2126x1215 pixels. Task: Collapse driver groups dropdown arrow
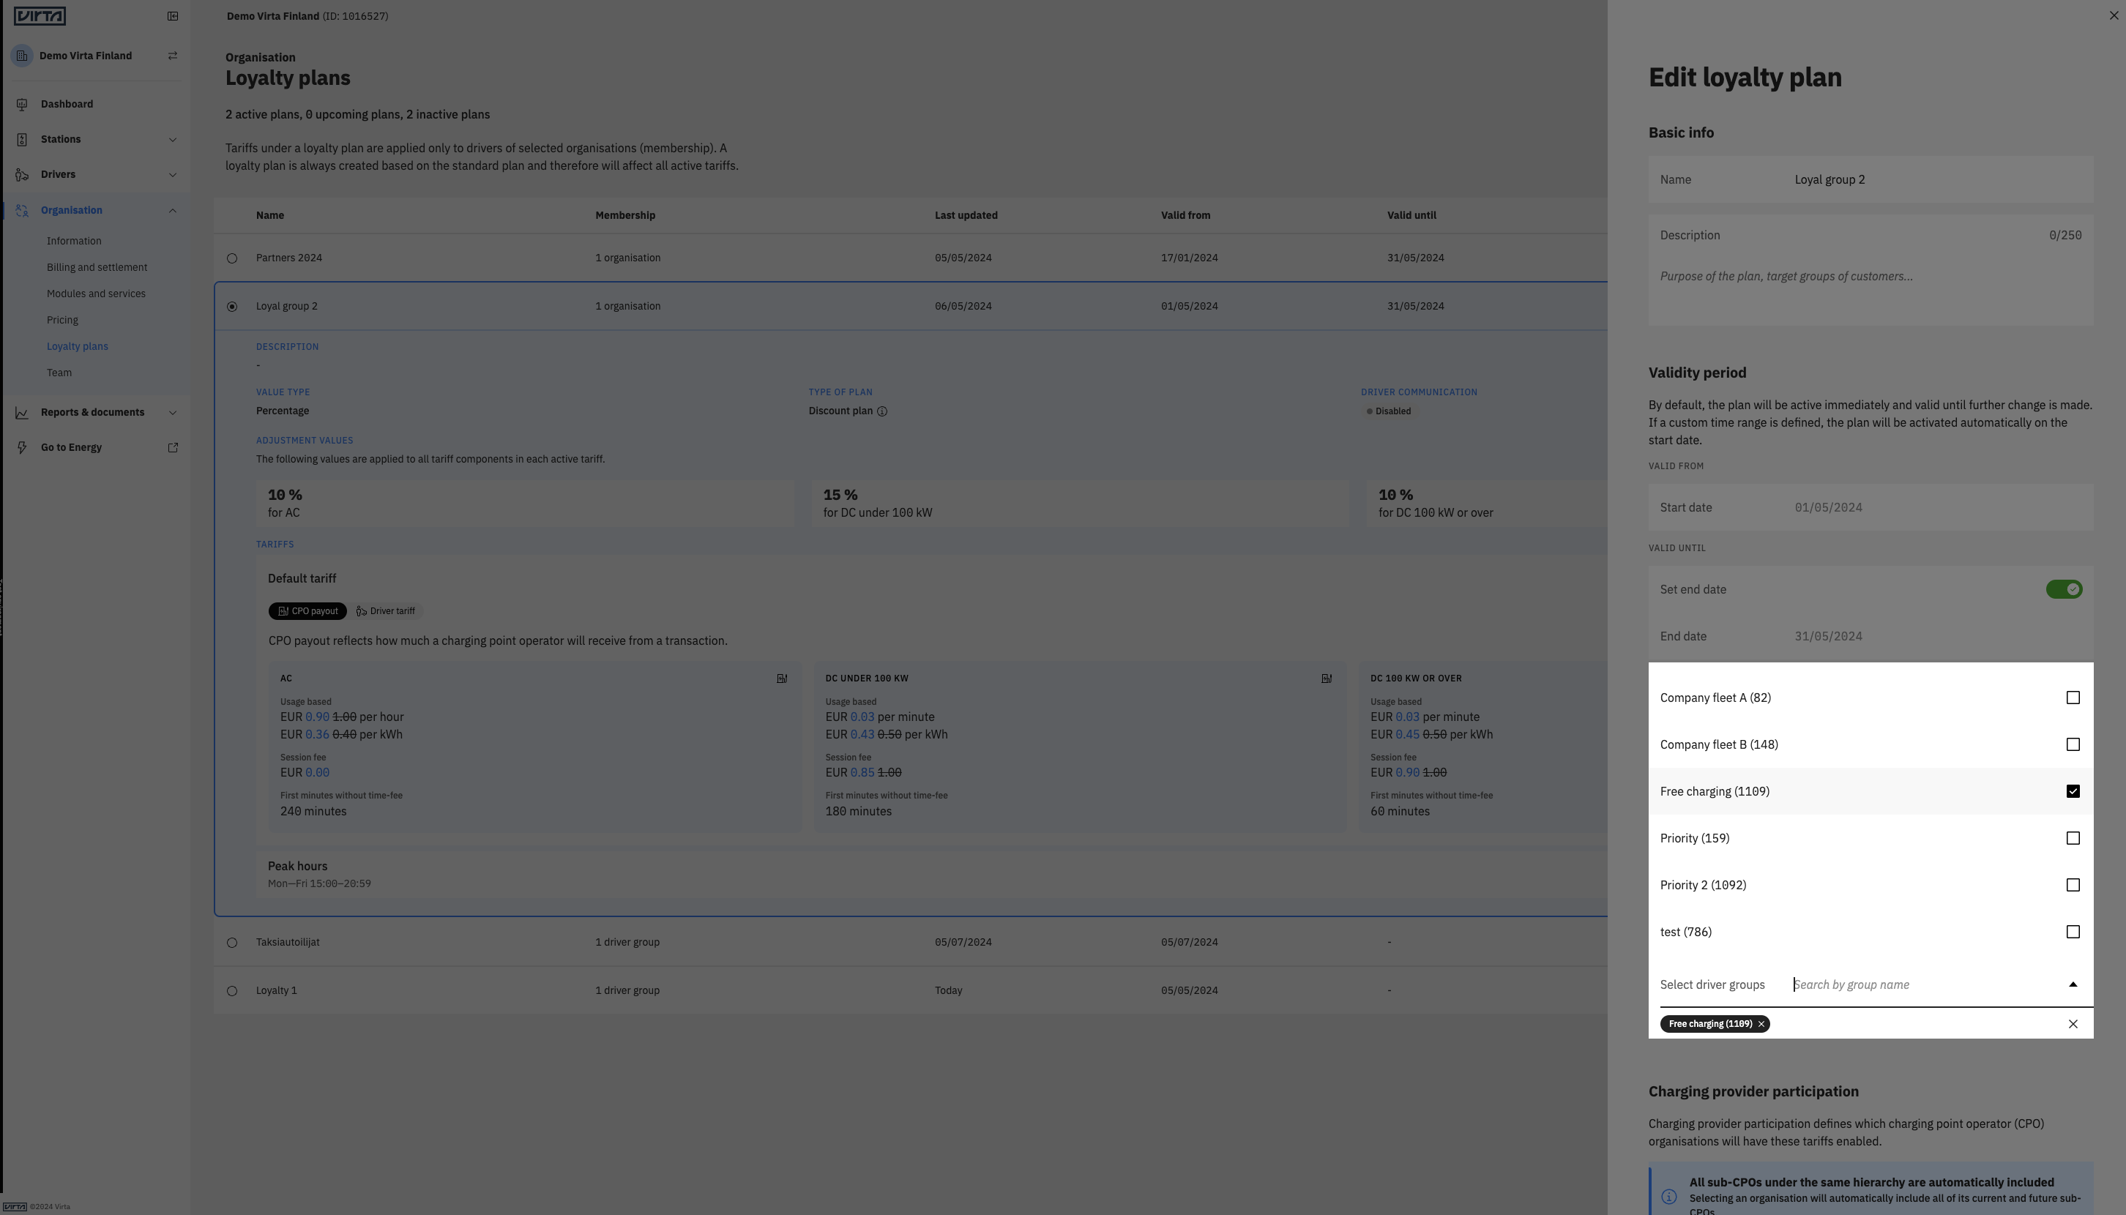click(x=2073, y=984)
